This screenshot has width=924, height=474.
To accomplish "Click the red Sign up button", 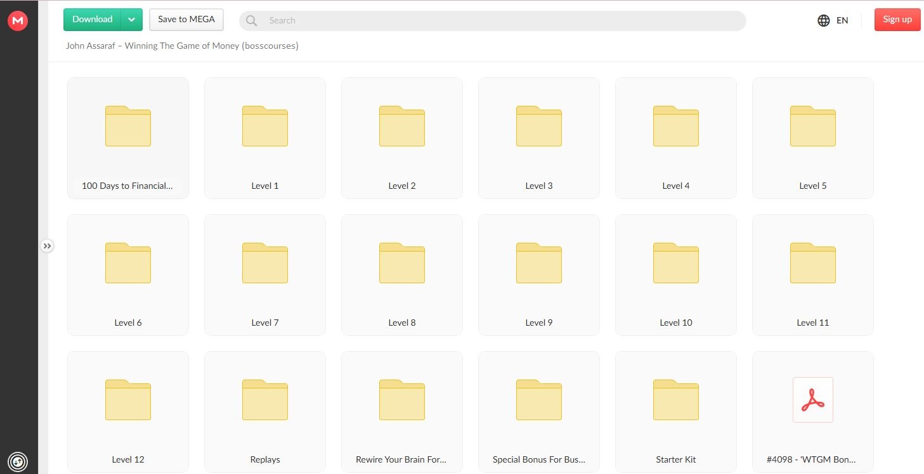I will (x=897, y=20).
